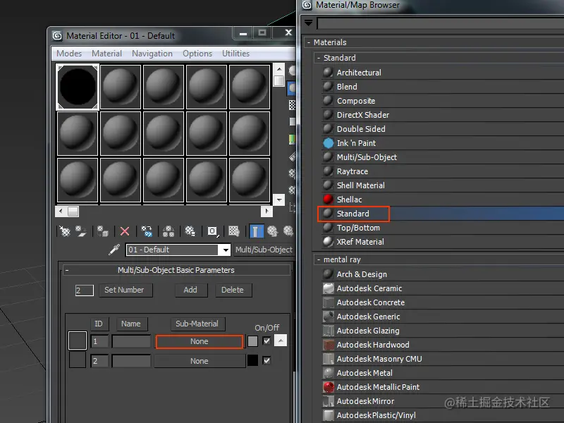Uncheck the On/Off checkbox for ID 2
This screenshot has height=423, width=564.
[266, 360]
